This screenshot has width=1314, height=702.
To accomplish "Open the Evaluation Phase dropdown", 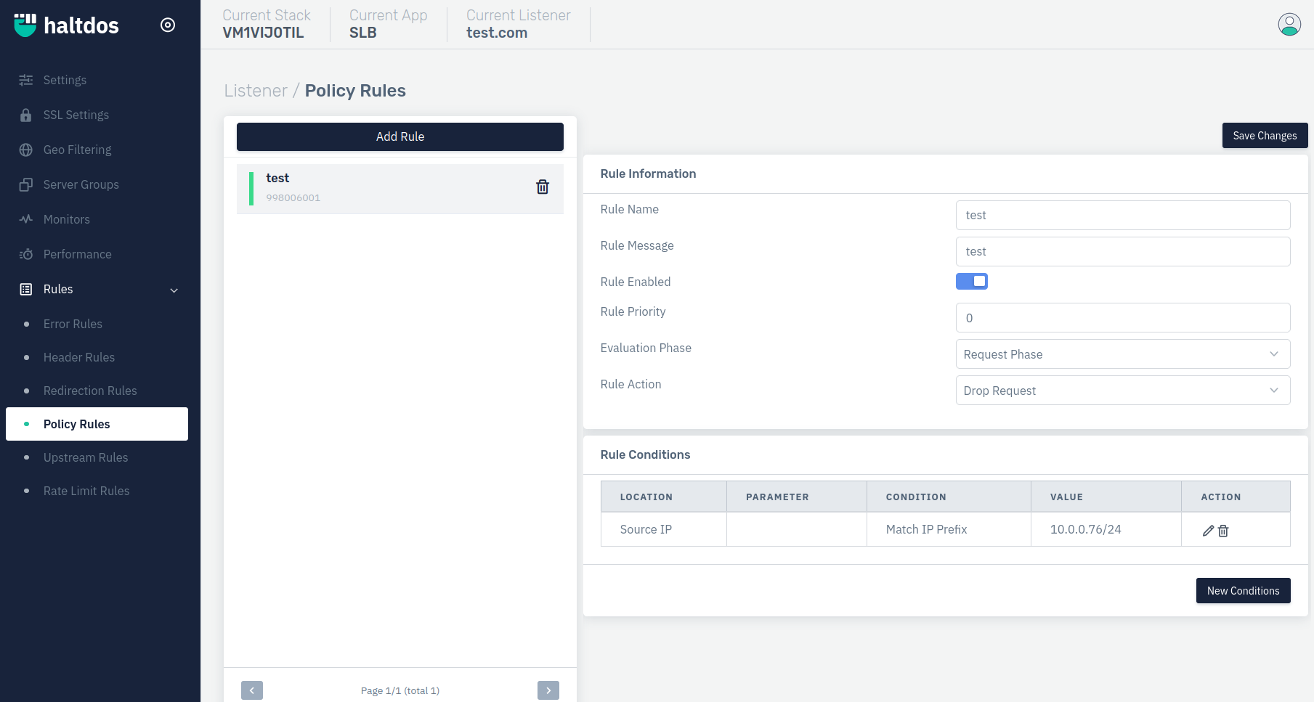I will coord(1123,354).
